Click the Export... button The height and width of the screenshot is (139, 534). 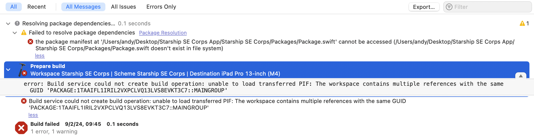click(424, 7)
